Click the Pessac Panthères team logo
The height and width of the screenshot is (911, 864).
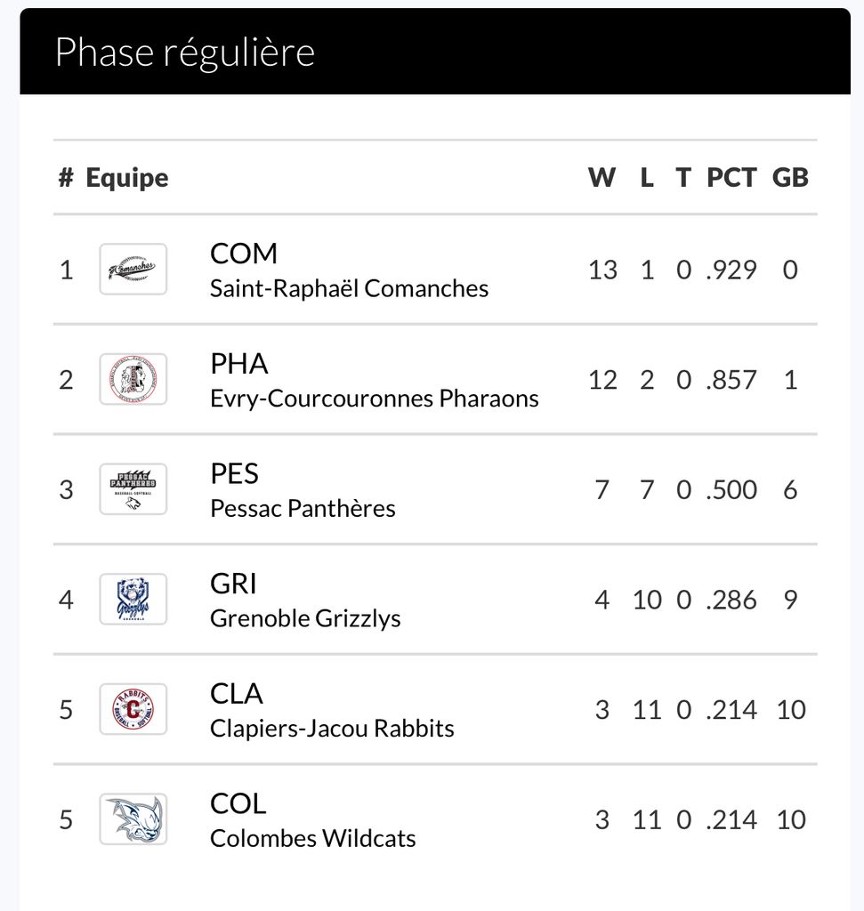133,489
